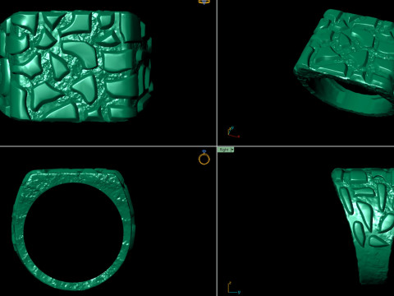Click the perspective viewport XYZ axis gizmo
The image size is (394, 296).
pos(233,132)
